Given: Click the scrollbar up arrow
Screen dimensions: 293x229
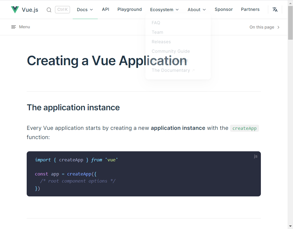Looking at the screenshot, I should click(x=290, y=3).
